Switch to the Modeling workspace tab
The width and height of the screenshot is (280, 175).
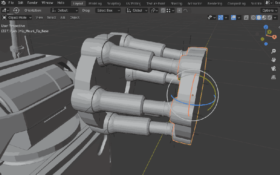coord(95,3)
